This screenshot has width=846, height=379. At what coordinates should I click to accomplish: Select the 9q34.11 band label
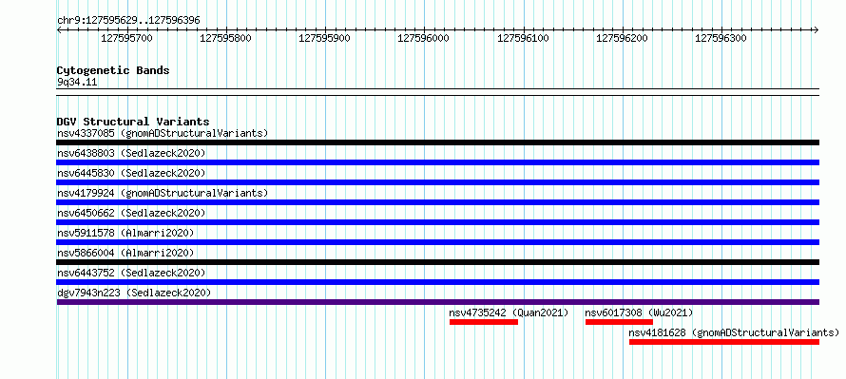(77, 83)
